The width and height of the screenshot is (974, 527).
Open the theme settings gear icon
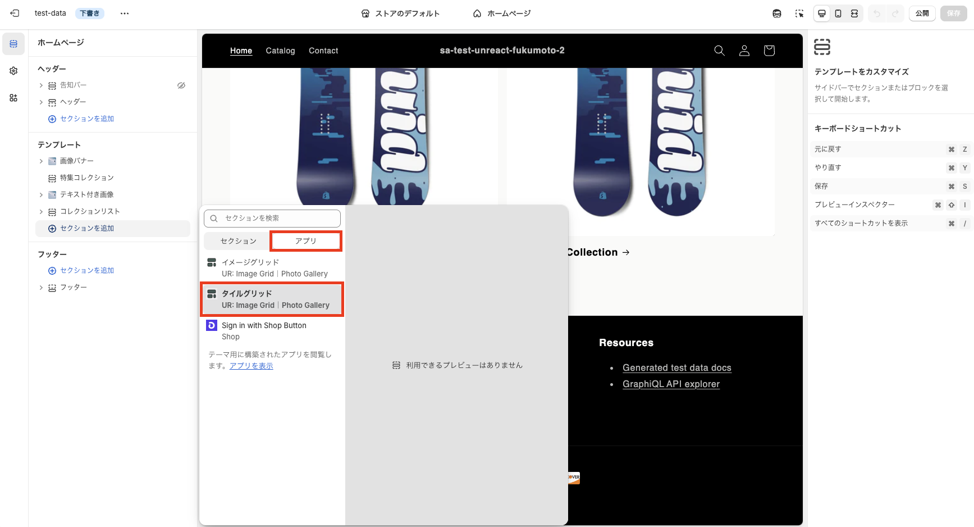(x=13, y=70)
